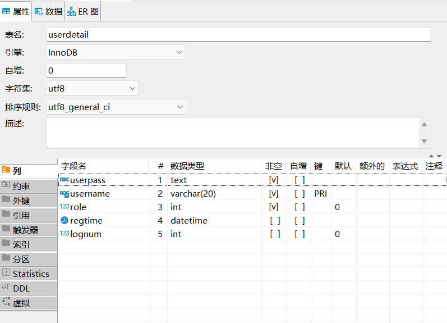The image size is (447, 323).
Task: Toggle 非空 checkbox for lognum
Action: (x=275, y=234)
